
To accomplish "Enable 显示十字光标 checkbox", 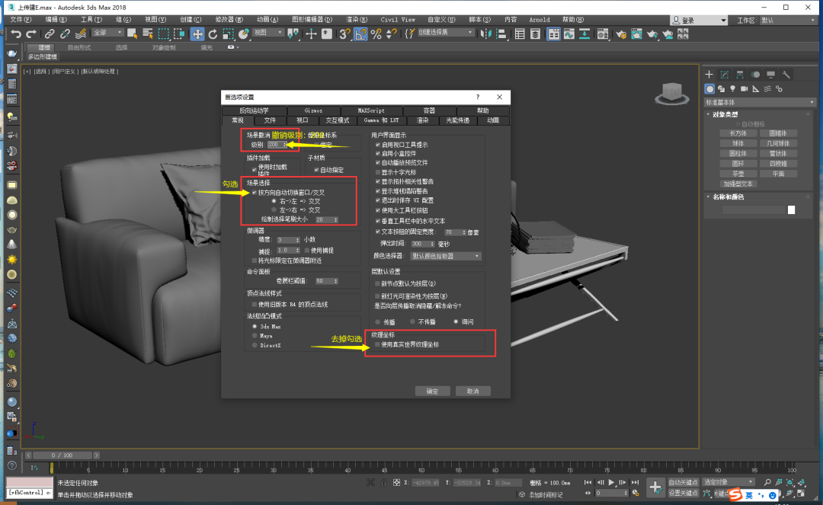I will click(377, 172).
